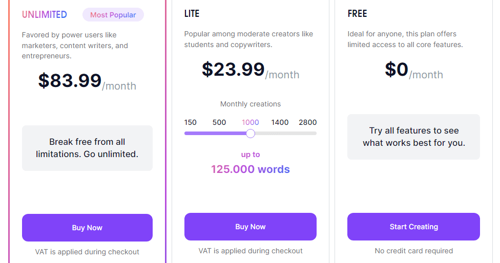Click Buy Now under the Unlimited plan
This screenshot has height=263, width=500.
pos(87,228)
